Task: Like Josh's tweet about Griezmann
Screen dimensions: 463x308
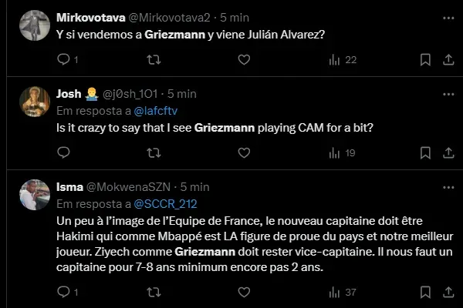Action: [244, 153]
